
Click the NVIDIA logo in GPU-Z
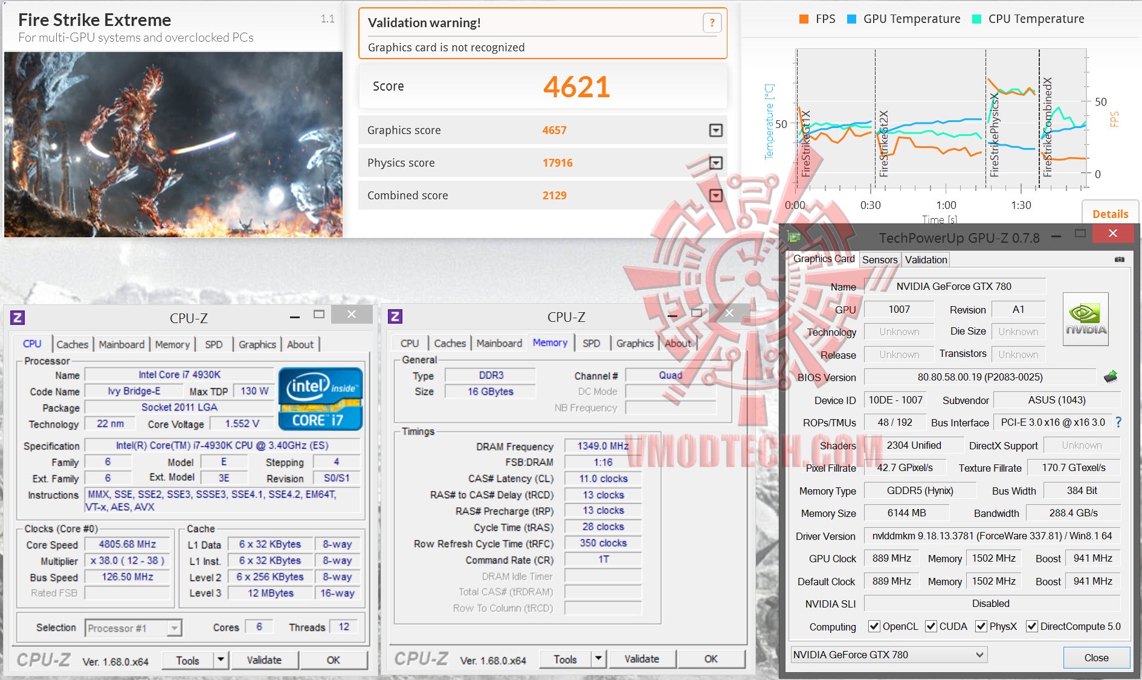pyautogui.click(x=1086, y=319)
